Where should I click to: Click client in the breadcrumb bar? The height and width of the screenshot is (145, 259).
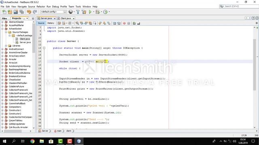click(69, 131)
